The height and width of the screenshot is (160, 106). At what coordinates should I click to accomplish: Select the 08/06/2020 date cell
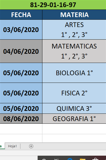point(21,119)
